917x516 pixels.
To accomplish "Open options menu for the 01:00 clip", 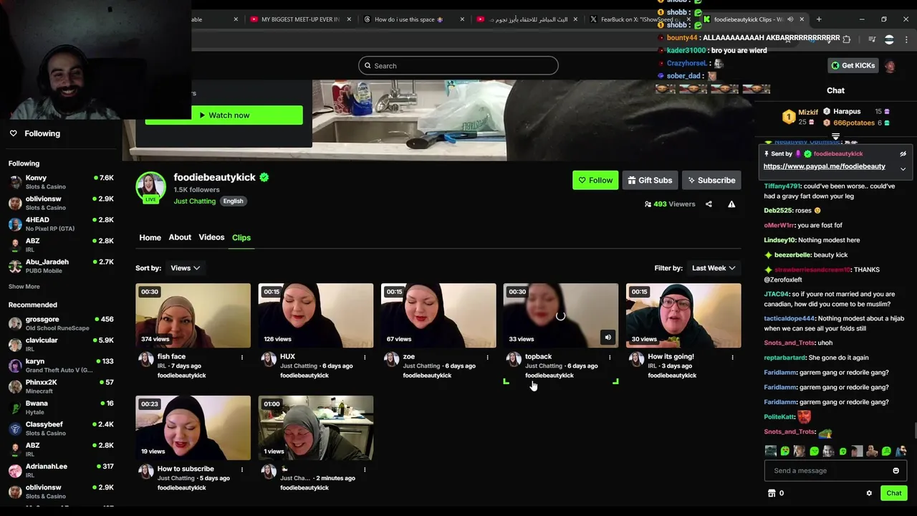I will tap(365, 469).
